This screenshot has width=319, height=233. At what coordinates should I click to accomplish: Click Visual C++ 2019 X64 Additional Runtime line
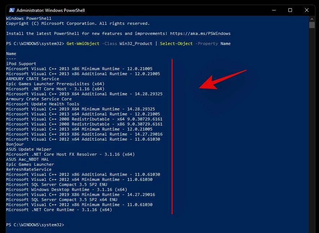click(x=84, y=94)
